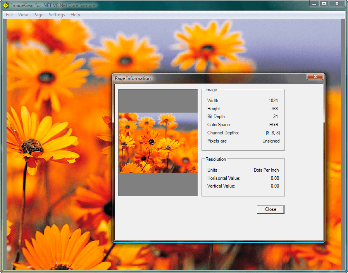Click the Resolution group box label
Viewport: 348px width, 273px height.
(215, 159)
